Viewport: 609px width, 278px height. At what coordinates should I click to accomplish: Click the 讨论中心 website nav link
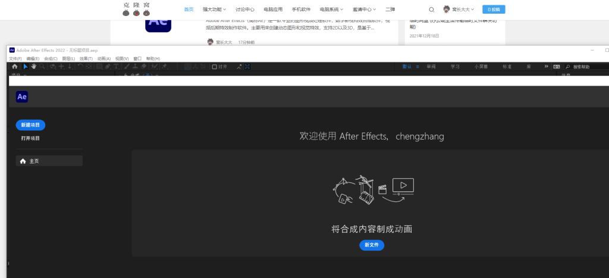pyautogui.click(x=245, y=10)
